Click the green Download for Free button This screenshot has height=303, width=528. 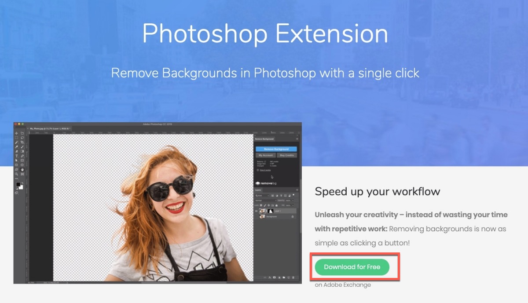click(x=352, y=267)
